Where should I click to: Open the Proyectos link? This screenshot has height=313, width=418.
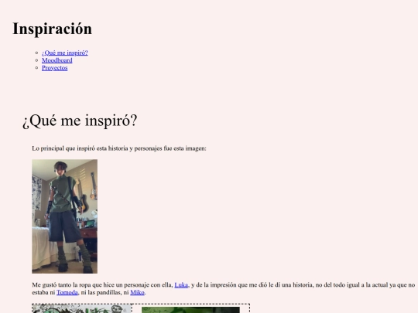[x=55, y=68]
